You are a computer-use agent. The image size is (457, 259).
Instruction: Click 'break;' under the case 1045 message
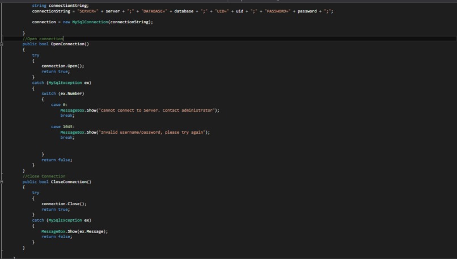point(67,138)
